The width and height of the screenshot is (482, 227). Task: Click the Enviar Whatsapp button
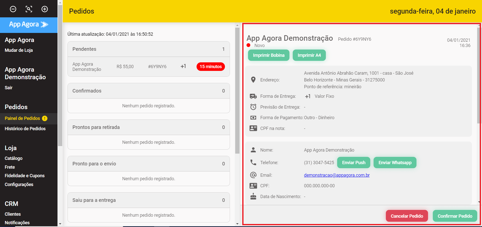(395, 163)
